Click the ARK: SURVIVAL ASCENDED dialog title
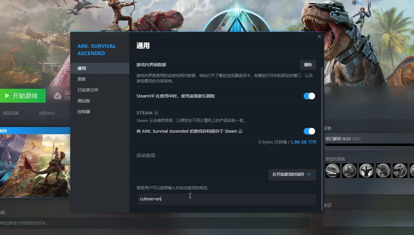Image resolution: width=414 pixels, height=235 pixels. click(x=97, y=50)
